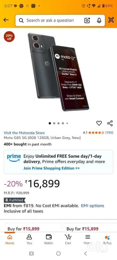The image size is (117, 260).
Task: Add product to wishlist with heart icon
Action: 99,123
